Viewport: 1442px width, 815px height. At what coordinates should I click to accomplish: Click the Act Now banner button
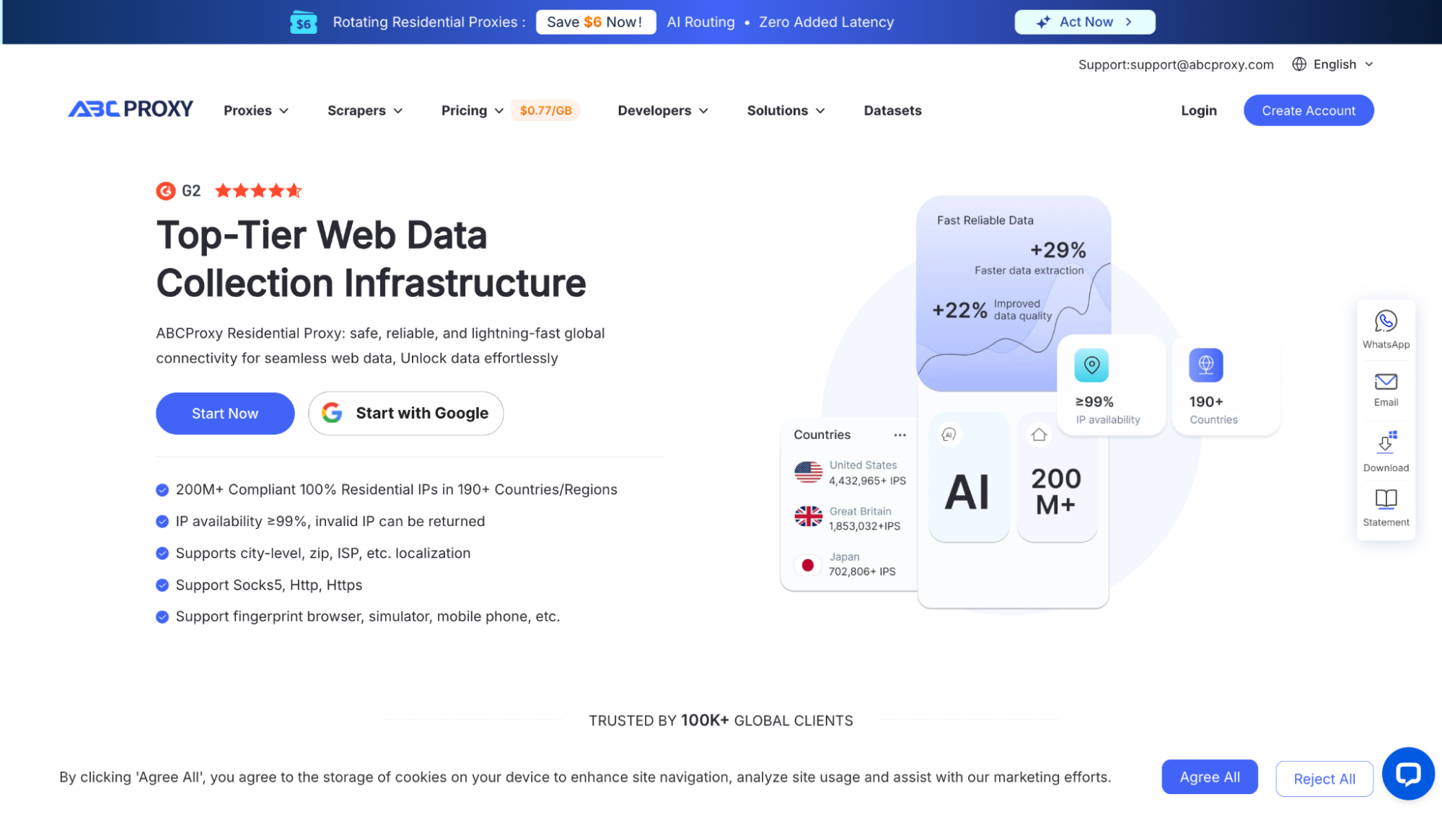coord(1084,22)
